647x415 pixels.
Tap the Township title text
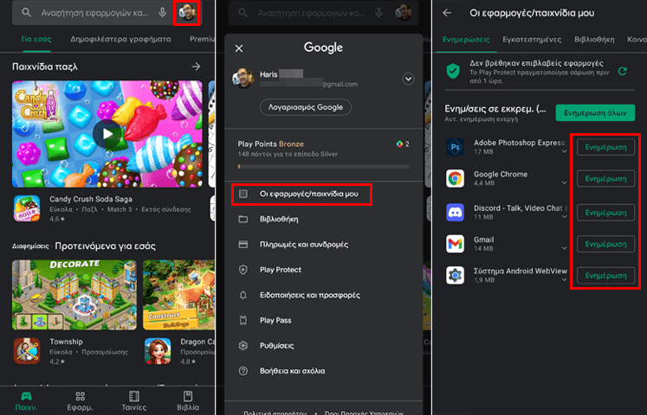[x=66, y=342]
